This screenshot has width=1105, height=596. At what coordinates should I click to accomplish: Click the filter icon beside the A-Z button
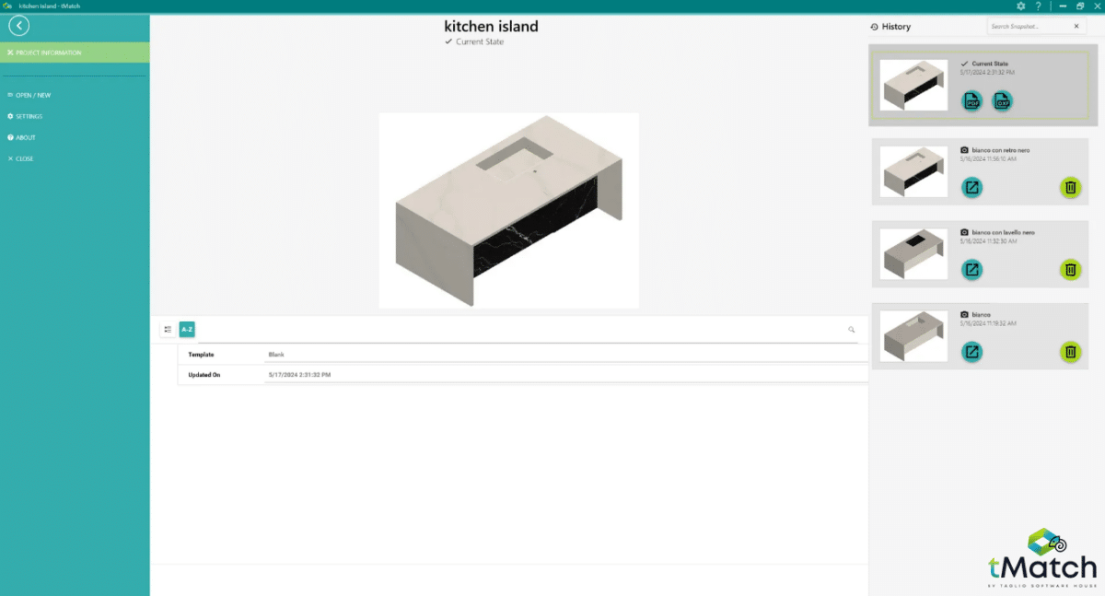click(x=167, y=329)
